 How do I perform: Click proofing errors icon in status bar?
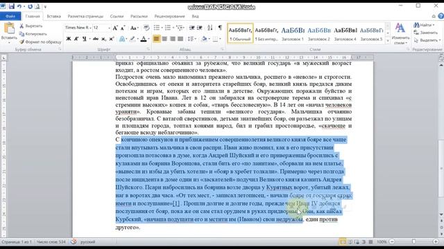(x=74, y=241)
